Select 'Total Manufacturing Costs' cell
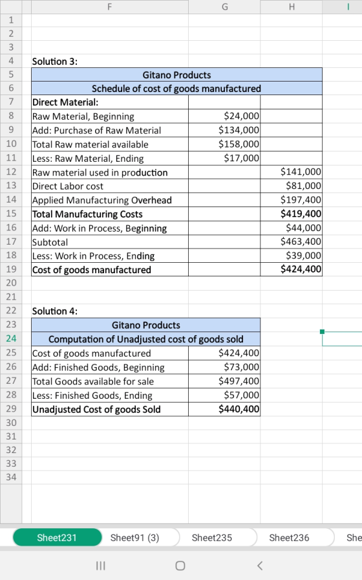Image resolution: width=362 pixels, height=580 pixels. [110, 214]
